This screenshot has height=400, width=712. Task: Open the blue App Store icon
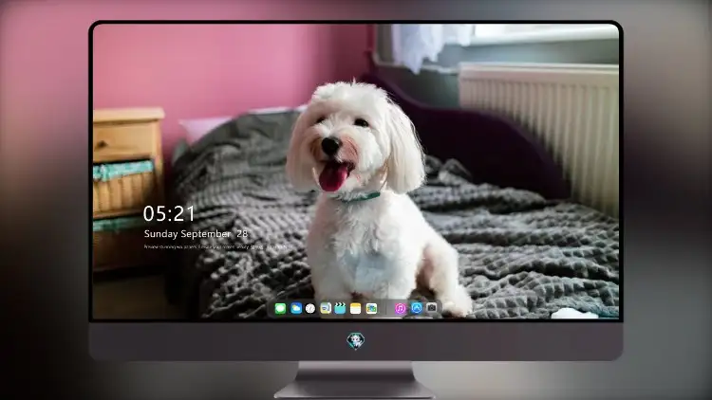(x=417, y=308)
